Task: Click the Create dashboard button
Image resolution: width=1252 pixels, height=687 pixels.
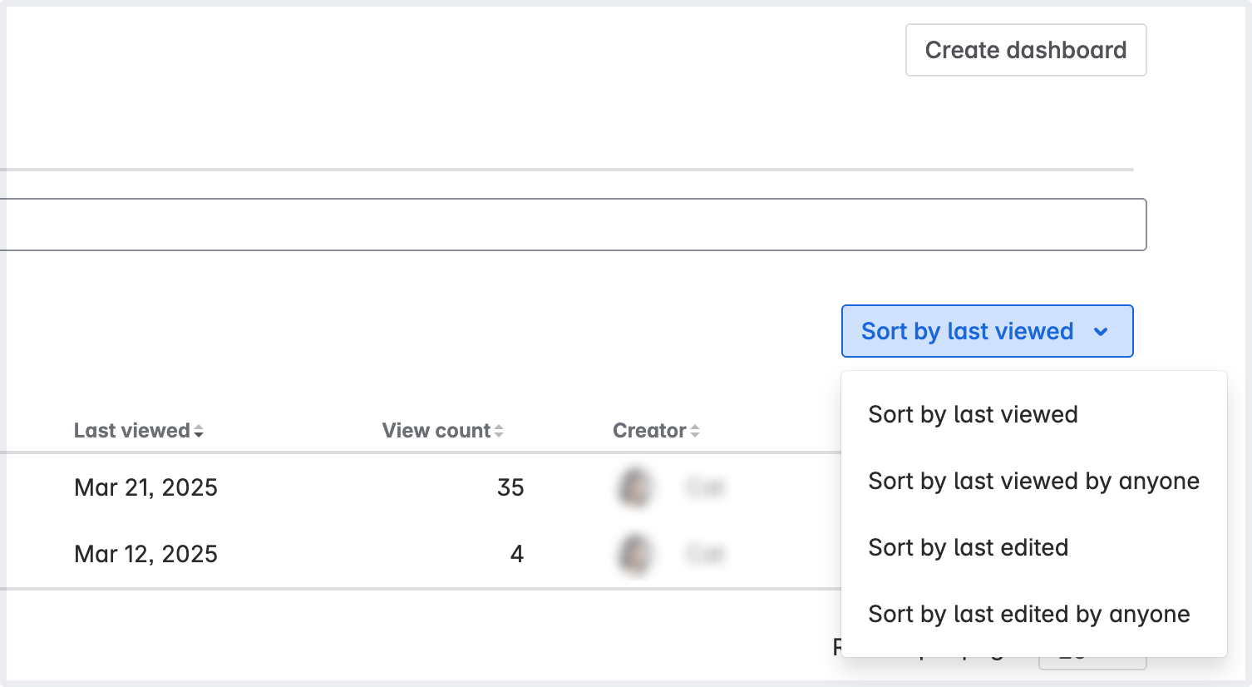Action: 1025,50
